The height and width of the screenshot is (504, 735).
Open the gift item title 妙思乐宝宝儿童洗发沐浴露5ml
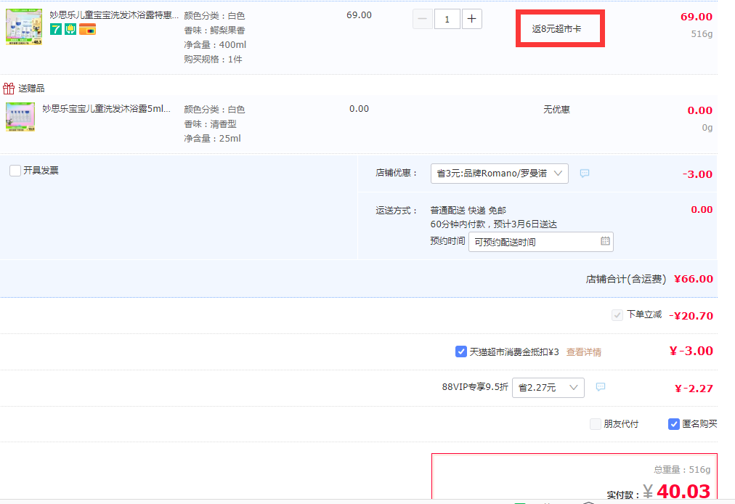107,109
